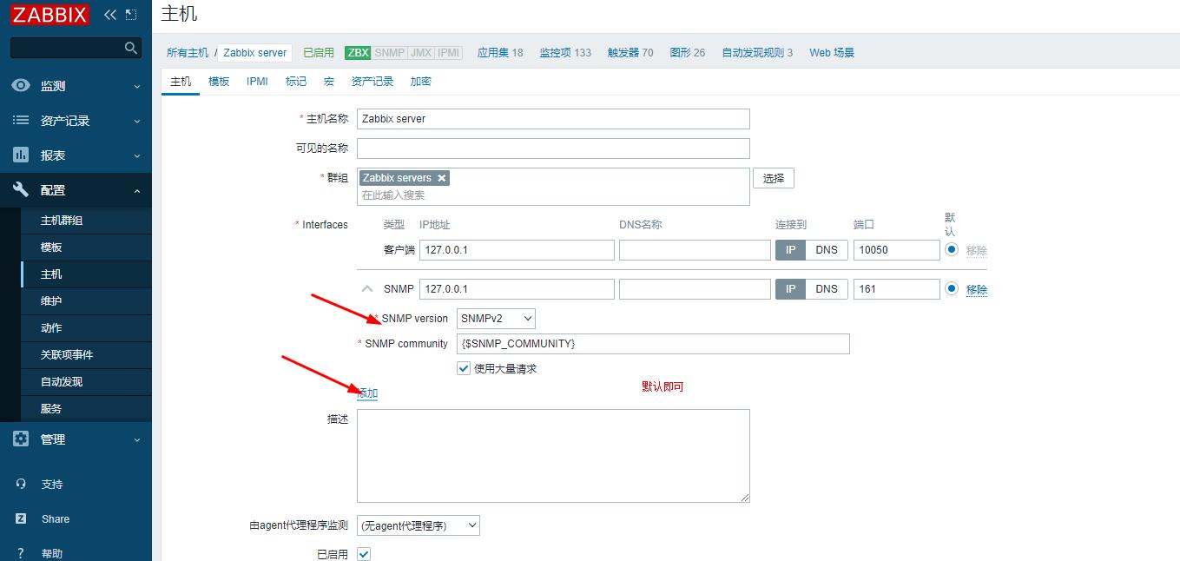Toggle 使用大量请求 checkbox
Screen dimensions: 1180x561
pos(464,368)
